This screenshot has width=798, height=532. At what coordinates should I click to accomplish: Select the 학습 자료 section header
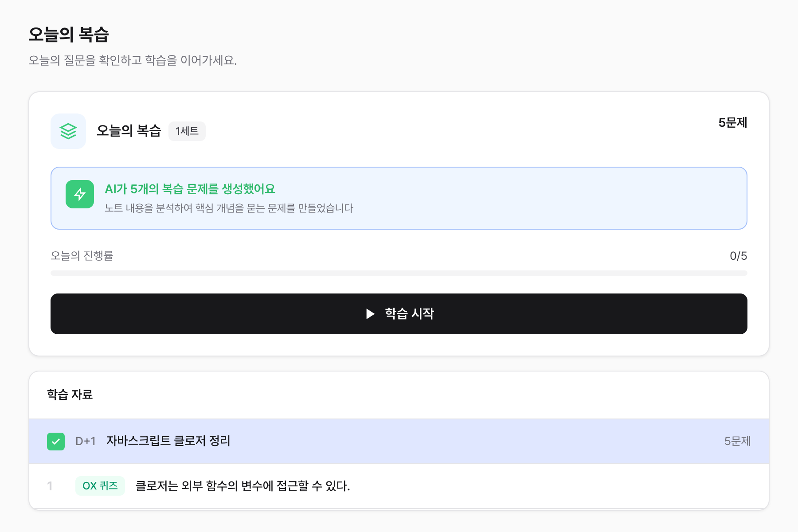click(x=70, y=395)
